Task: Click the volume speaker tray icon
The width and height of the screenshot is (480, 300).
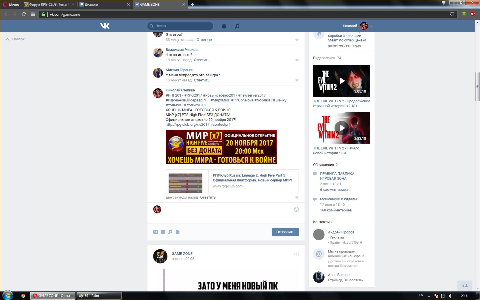Action: [x=450, y=296]
